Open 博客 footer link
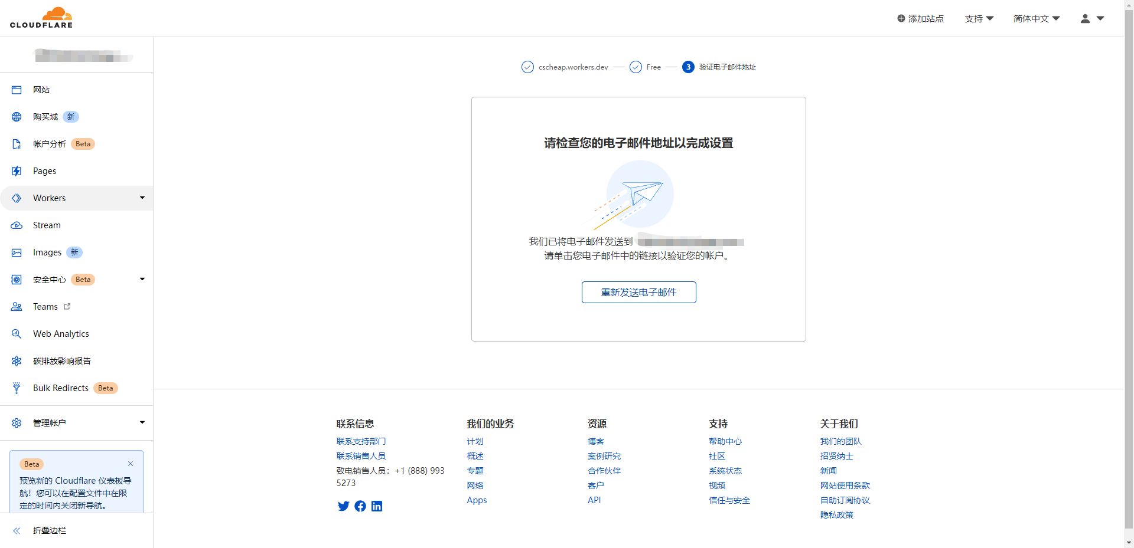 click(x=596, y=441)
